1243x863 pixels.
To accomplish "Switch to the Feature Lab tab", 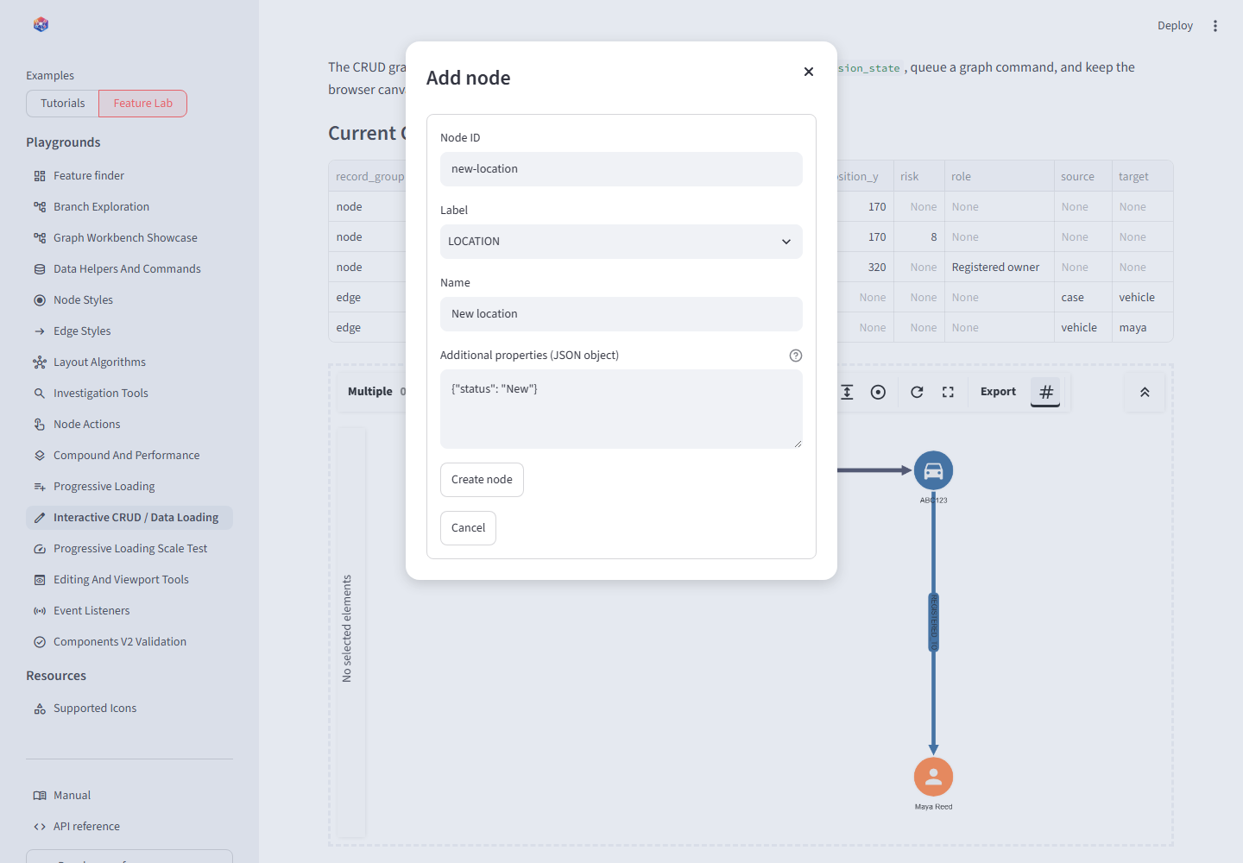I will [x=143, y=104].
